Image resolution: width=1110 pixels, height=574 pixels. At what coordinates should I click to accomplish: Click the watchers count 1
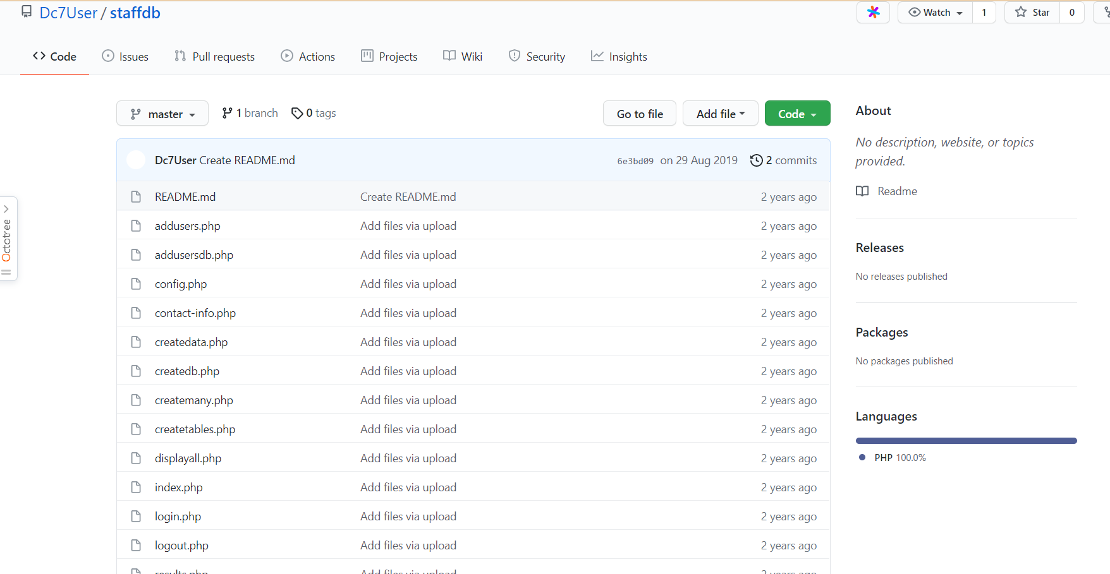tap(984, 13)
